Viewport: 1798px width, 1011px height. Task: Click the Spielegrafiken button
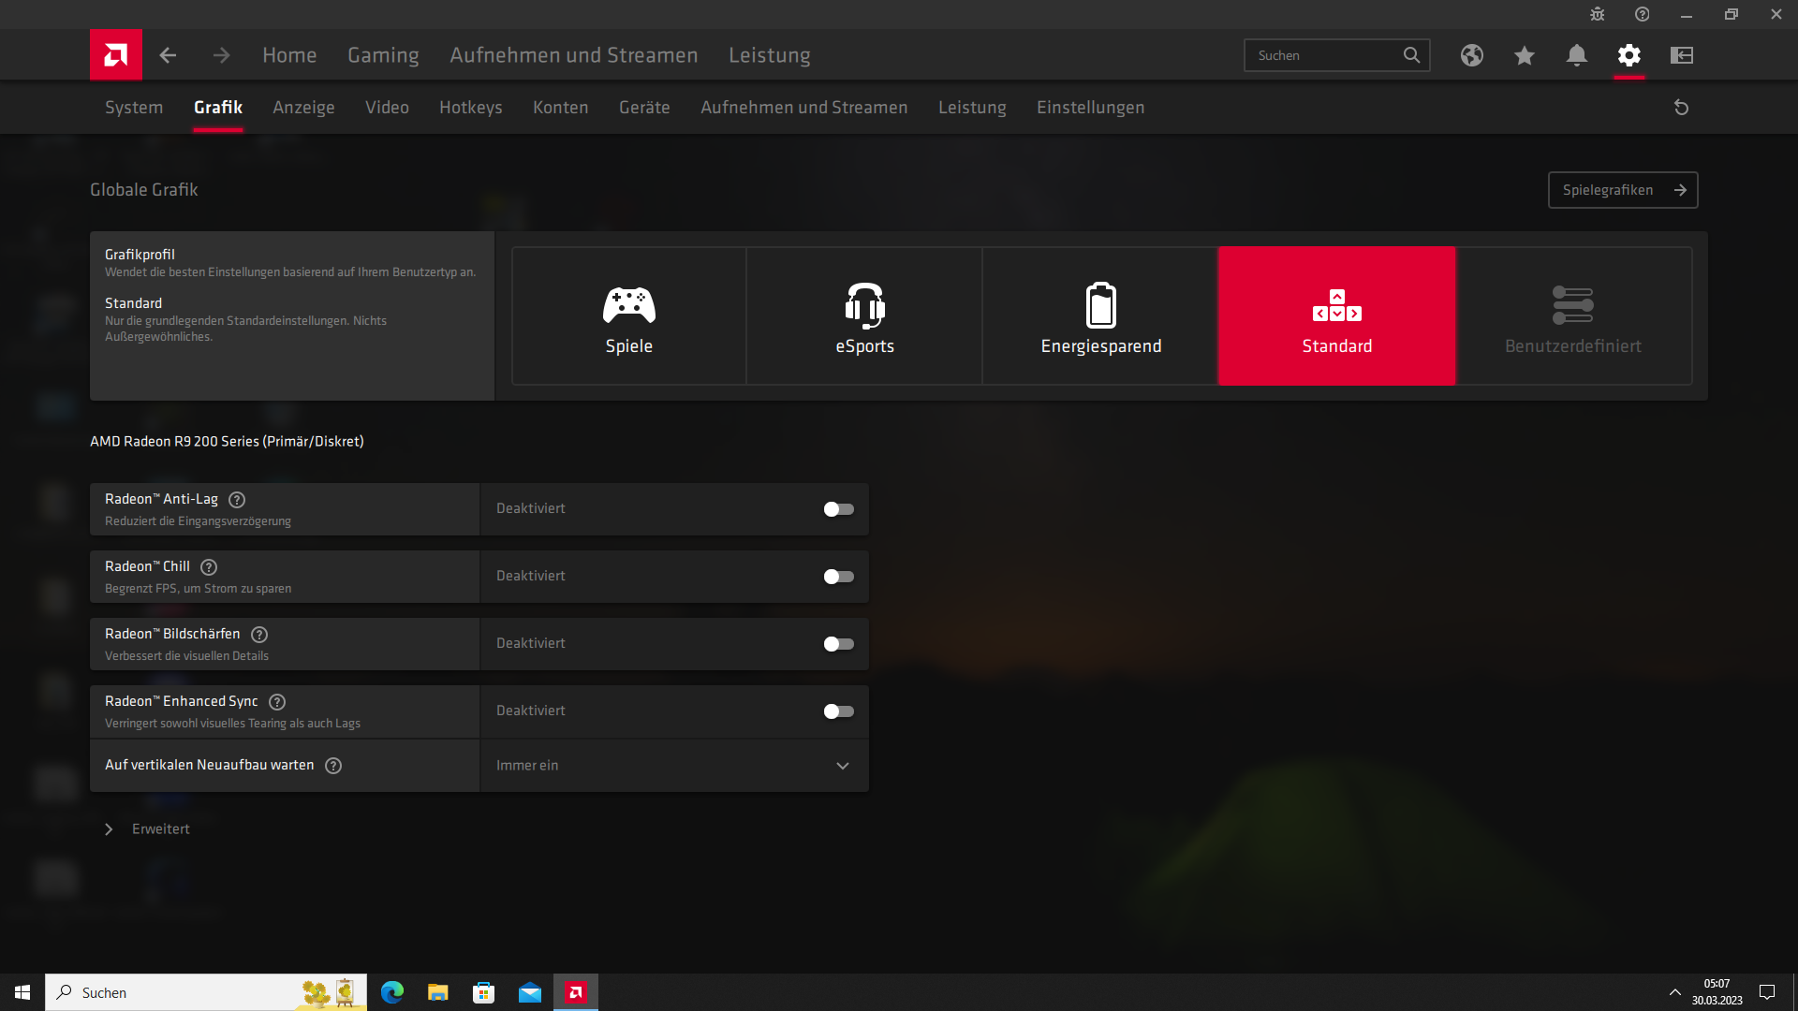[1623, 190]
